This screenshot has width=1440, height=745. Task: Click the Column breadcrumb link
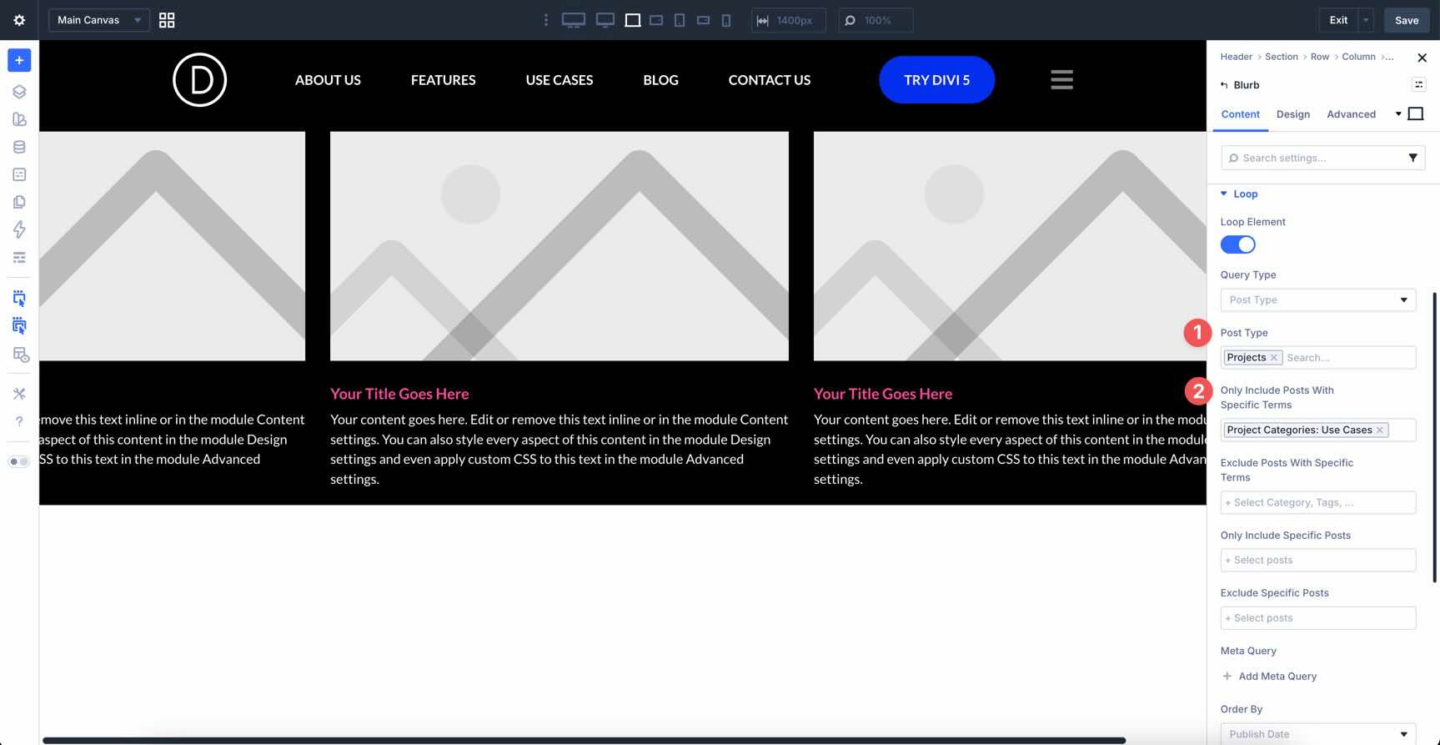tap(1358, 57)
